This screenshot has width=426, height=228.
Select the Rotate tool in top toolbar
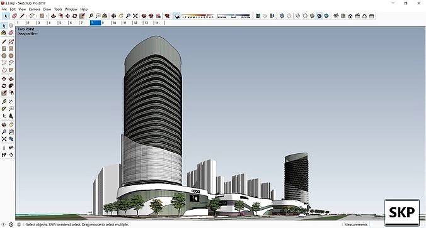[x=75, y=16]
